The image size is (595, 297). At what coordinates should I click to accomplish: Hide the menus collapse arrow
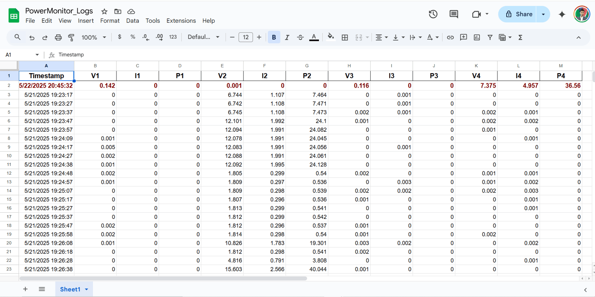(x=578, y=37)
